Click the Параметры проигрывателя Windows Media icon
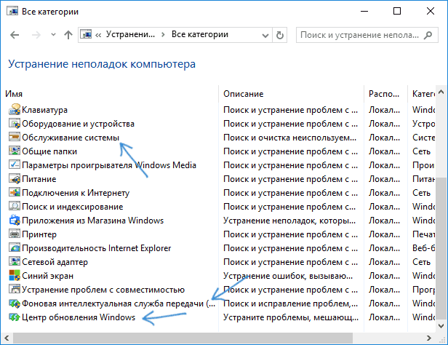 tap(15, 165)
